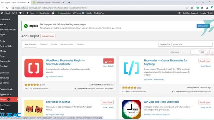This screenshot has height=120, width=214.
Task: Switch to the Recommended tab
Action: (67, 44)
